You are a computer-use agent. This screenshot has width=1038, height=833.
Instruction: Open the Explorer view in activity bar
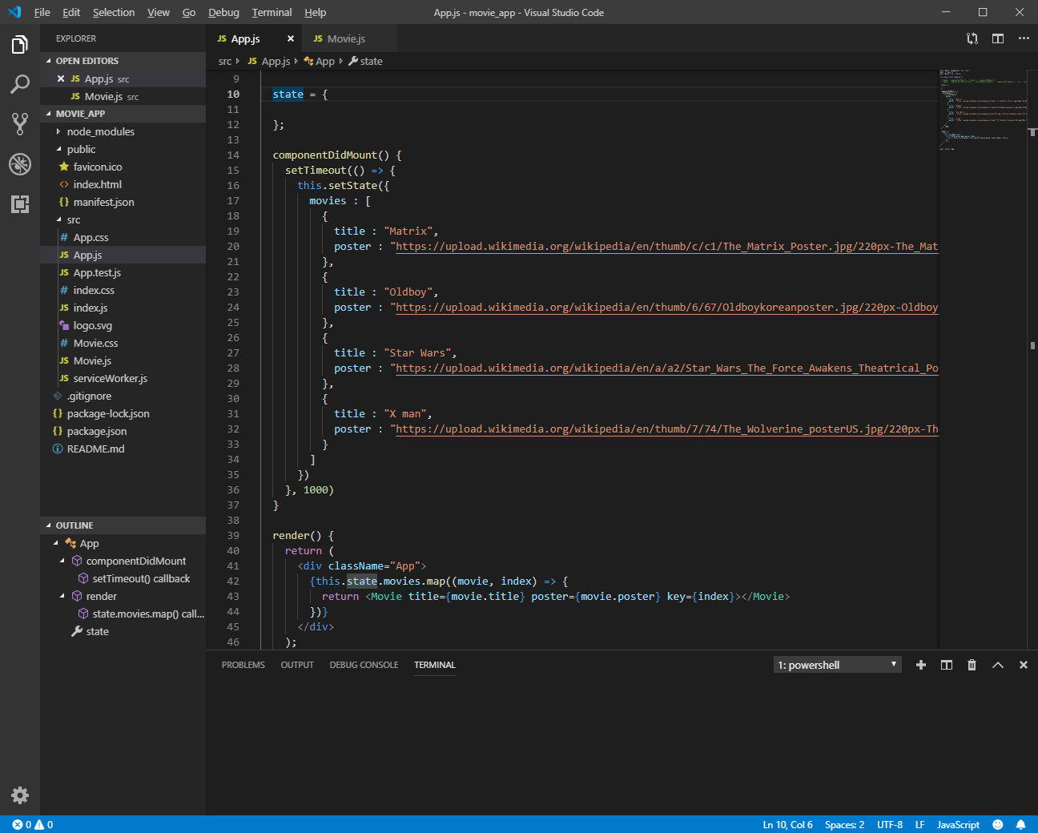(x=20, y=45)
